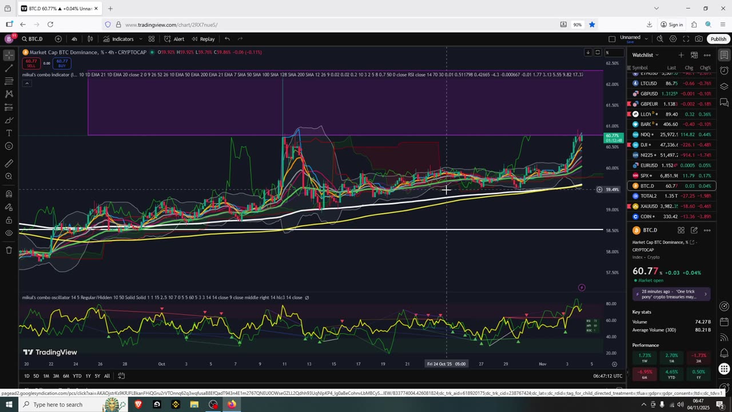The height and width of the screenshot is (412, 732).
Task: Open quick search icon in toolbar
Action: click(660, 39)
